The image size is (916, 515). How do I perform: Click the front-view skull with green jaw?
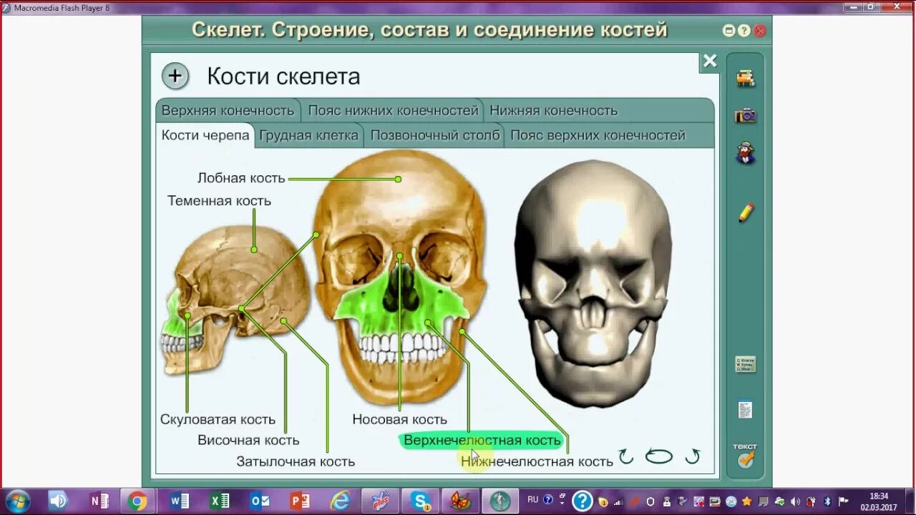click(x=399, y=279)
